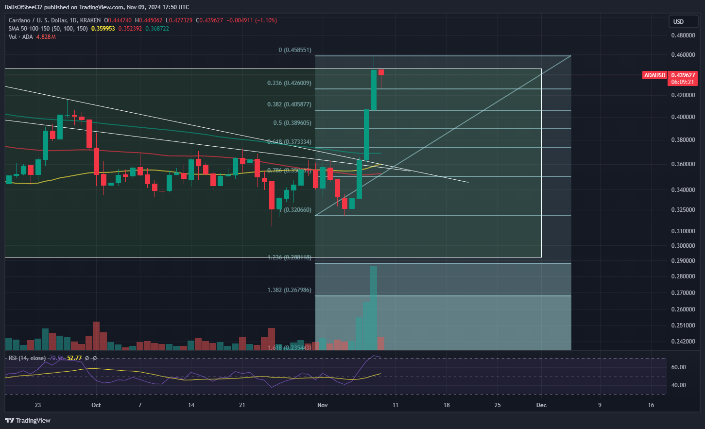Image resolution: width=705 pixels, height=429 pixels.
Task: Click the 0.270000 price axis label
Action: 683,293
